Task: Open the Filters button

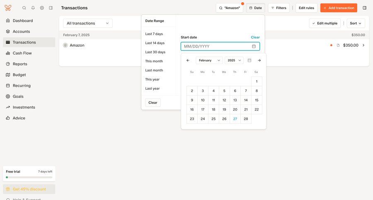Action: point(279,8)
